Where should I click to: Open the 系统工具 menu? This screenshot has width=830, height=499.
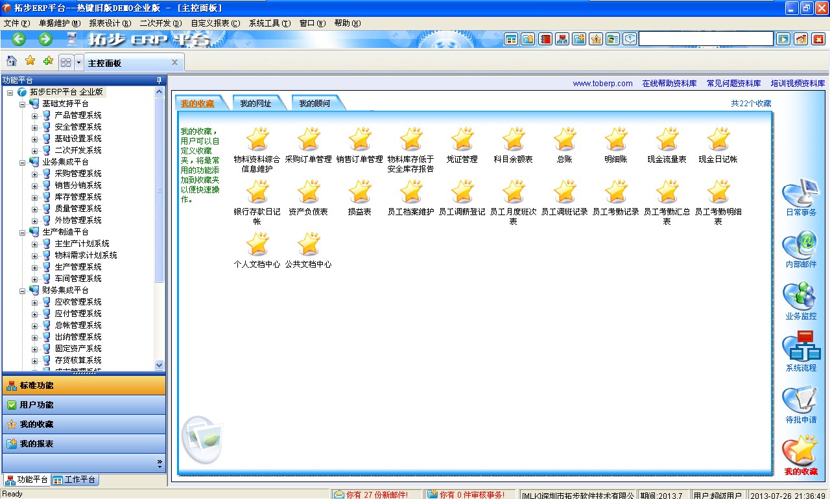point(268,23)
